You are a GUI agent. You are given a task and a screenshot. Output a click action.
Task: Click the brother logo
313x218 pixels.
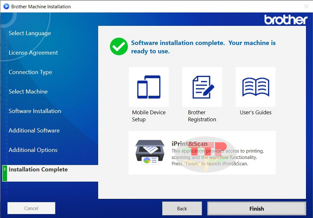(286, 20)
